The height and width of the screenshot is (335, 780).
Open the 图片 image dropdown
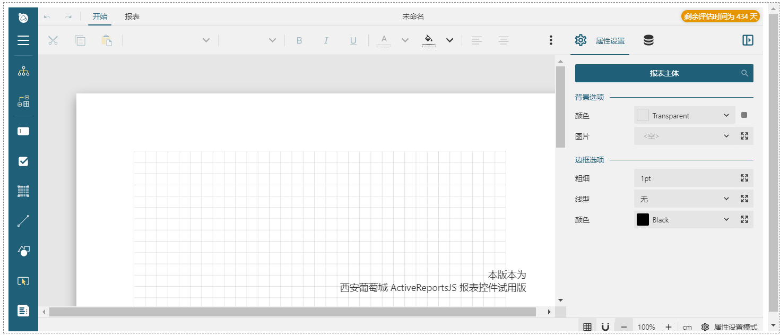684,136
